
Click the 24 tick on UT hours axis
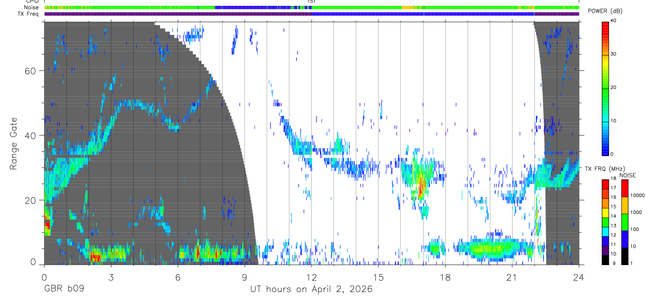578,277
